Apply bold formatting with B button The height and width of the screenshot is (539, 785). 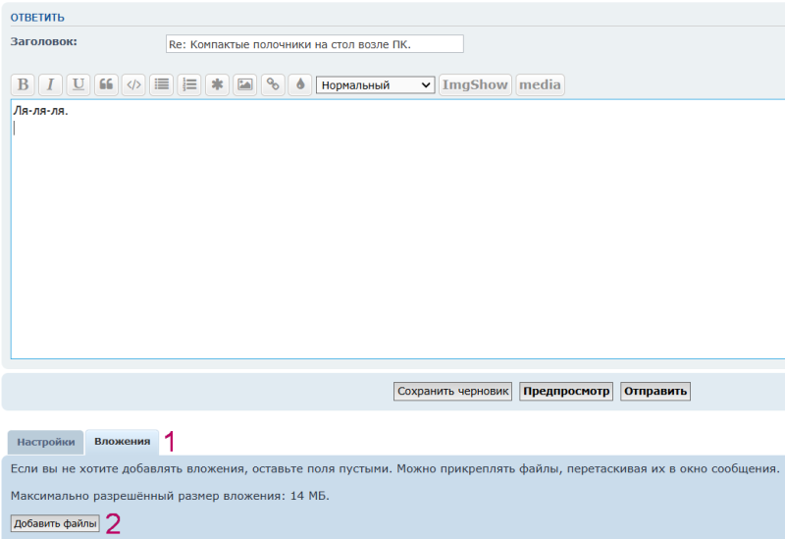[23, 84]
